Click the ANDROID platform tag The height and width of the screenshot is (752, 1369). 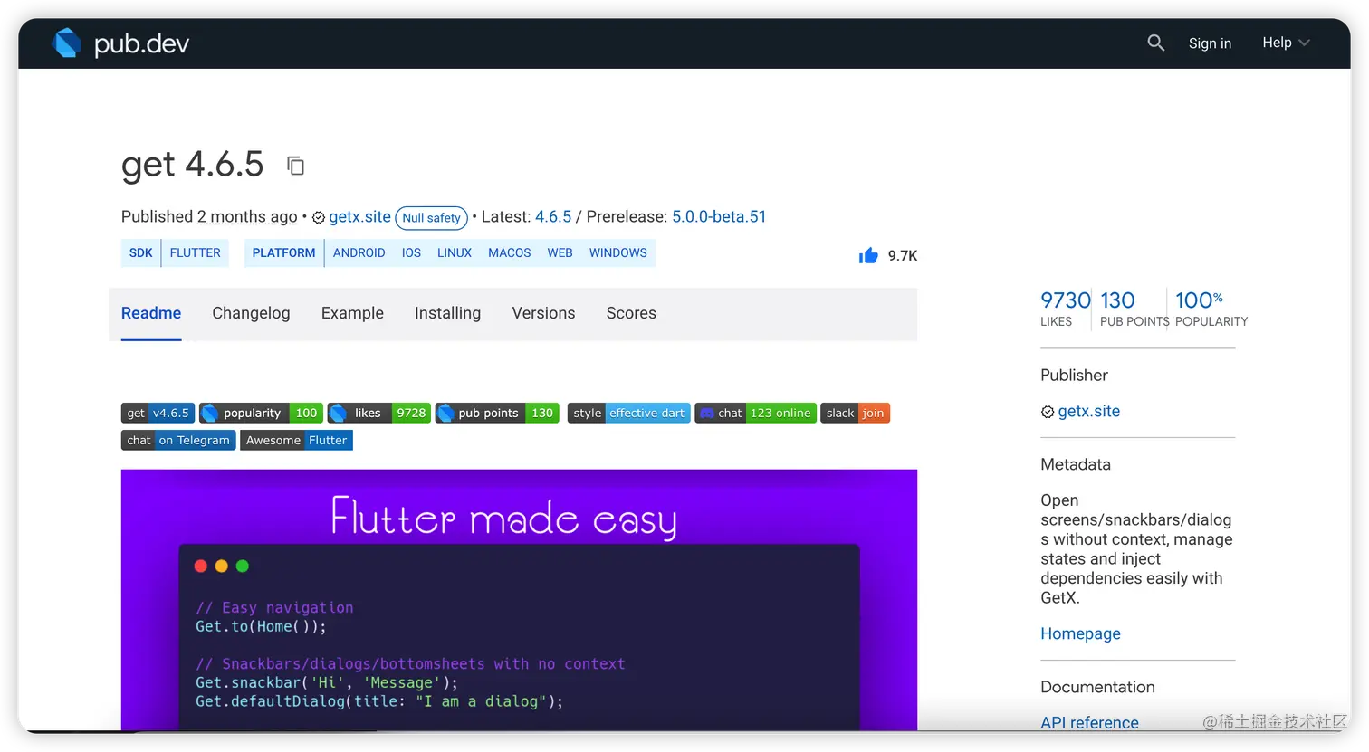point(359,253)
